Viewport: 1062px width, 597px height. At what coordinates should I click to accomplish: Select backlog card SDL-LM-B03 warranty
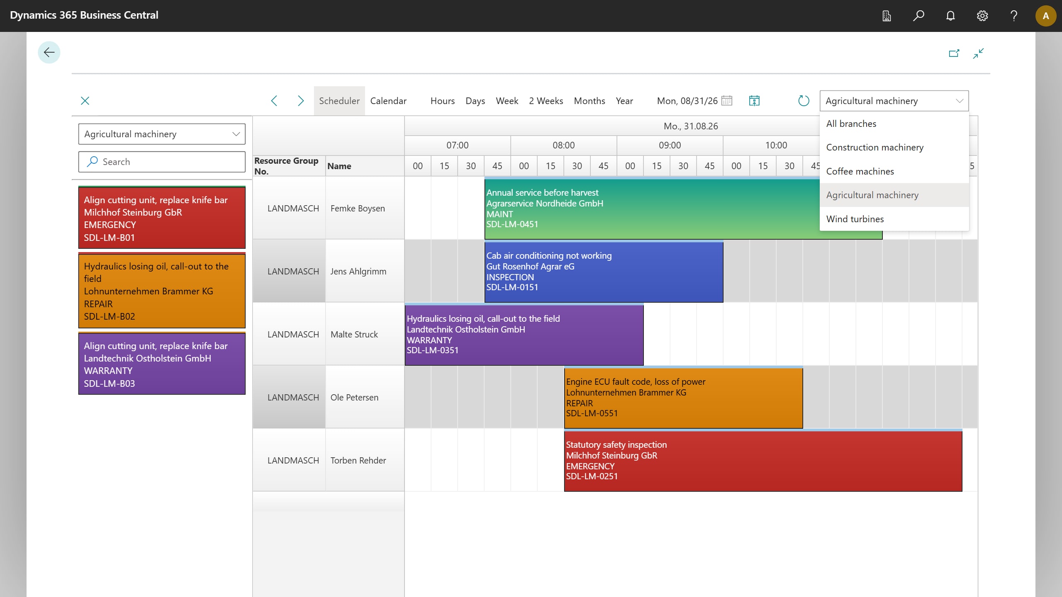pyautogui.click(x=162, y=364)
